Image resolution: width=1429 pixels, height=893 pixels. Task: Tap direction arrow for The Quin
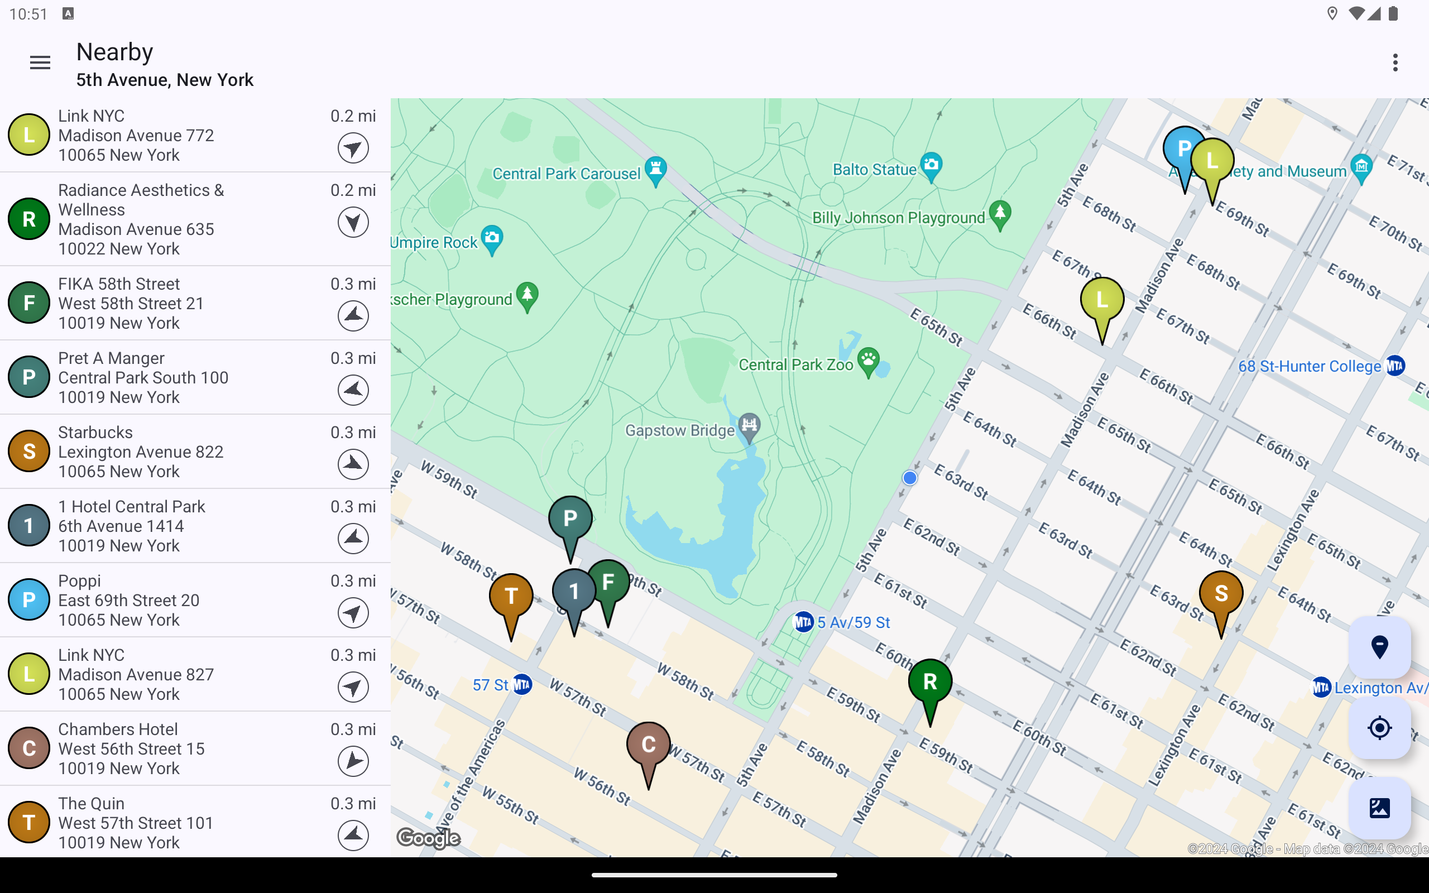click(353, 836)
